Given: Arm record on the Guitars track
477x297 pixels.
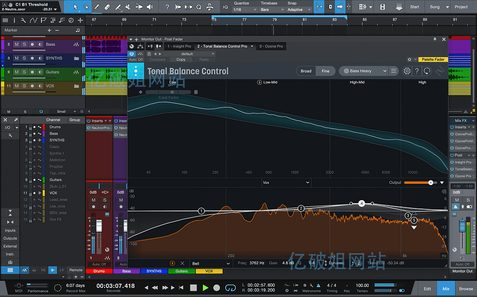Looking at the screenshot, I should 32,72.
